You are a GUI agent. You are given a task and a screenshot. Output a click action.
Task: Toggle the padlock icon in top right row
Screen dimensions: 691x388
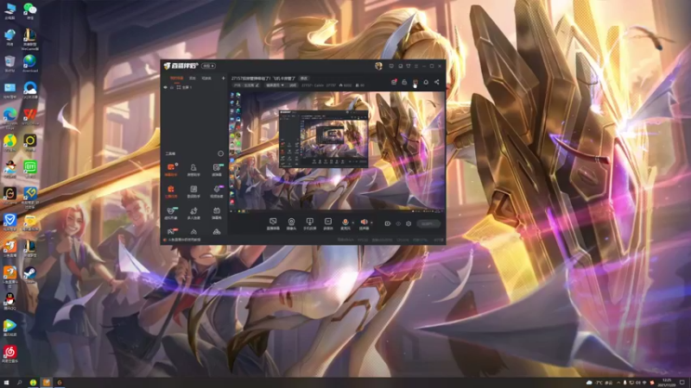pos(404,82)
